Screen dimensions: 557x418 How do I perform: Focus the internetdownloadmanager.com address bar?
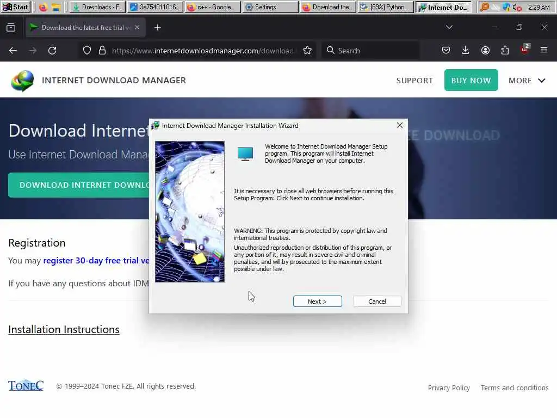202,51
